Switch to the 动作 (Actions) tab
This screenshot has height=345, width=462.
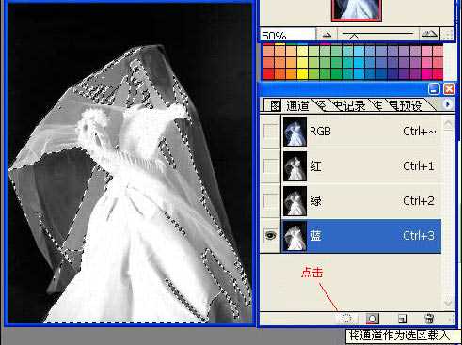click(377, 105)
